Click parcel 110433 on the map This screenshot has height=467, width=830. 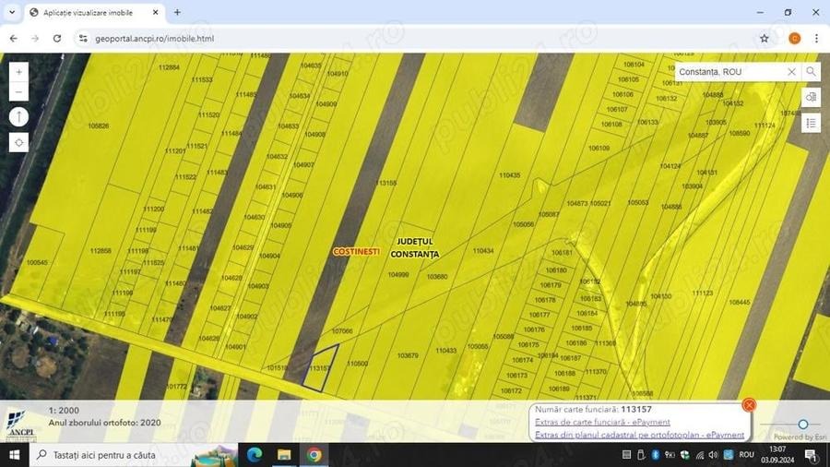pyautogui.click(x=445, y=351)
